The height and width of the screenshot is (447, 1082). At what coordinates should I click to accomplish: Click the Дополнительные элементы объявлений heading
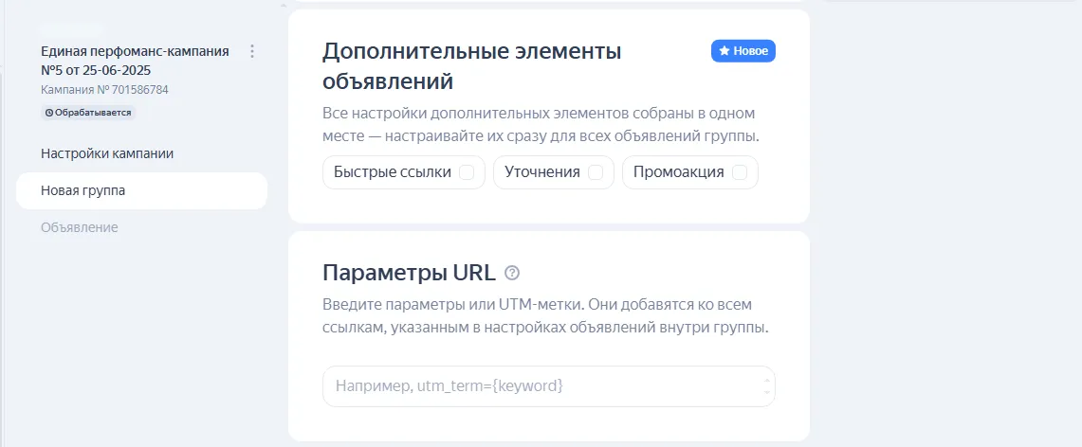(472, 65)
